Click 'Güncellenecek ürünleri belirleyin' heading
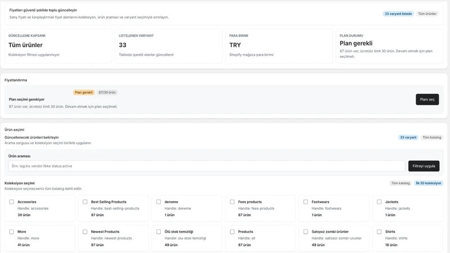450x253 pixels. tap(31, 137)
